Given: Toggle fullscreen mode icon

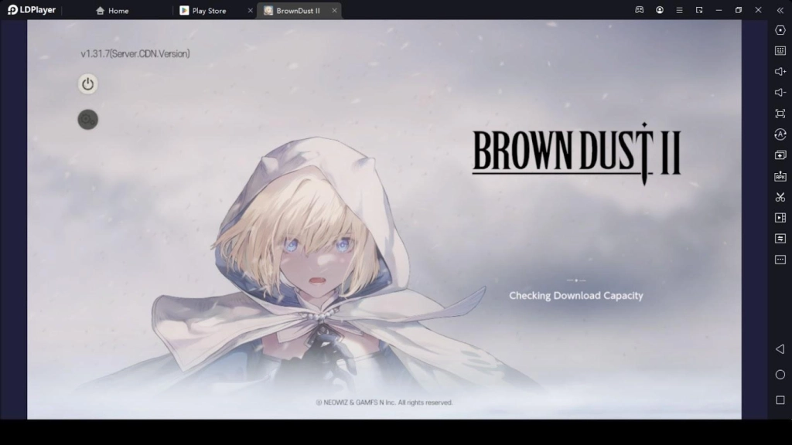Looking at the screenshot, I should click(780, 114).
